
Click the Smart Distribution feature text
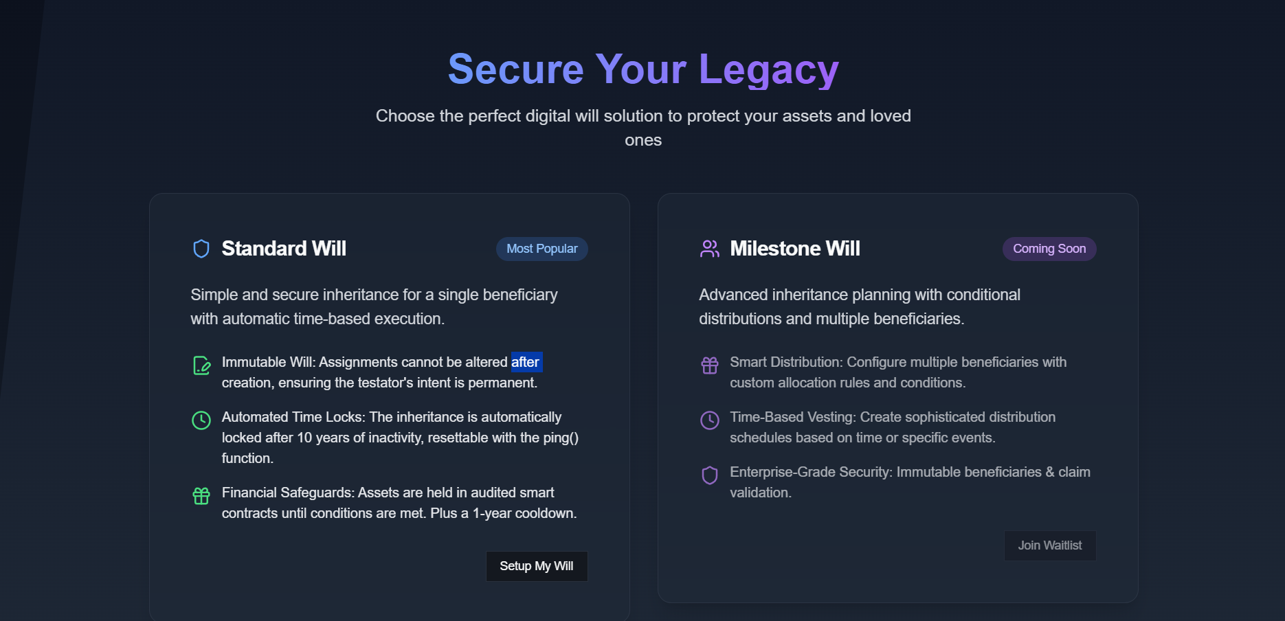pyautogui.click(x=898, y=372)
